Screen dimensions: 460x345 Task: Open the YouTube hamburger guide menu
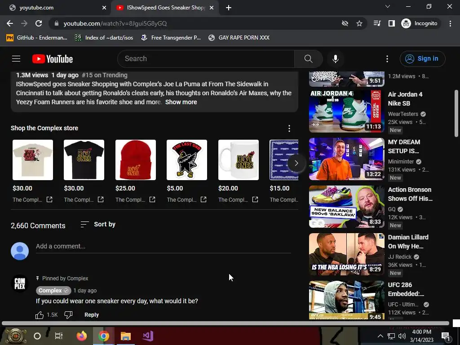[x=16, y=59]
